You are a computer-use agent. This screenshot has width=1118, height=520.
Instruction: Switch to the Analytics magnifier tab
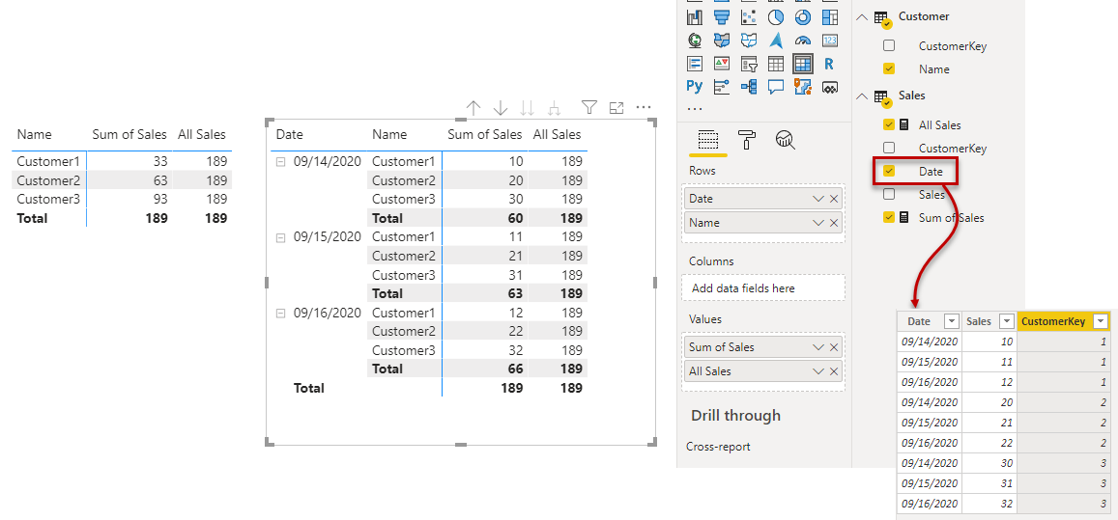click(x=785, y=140)
